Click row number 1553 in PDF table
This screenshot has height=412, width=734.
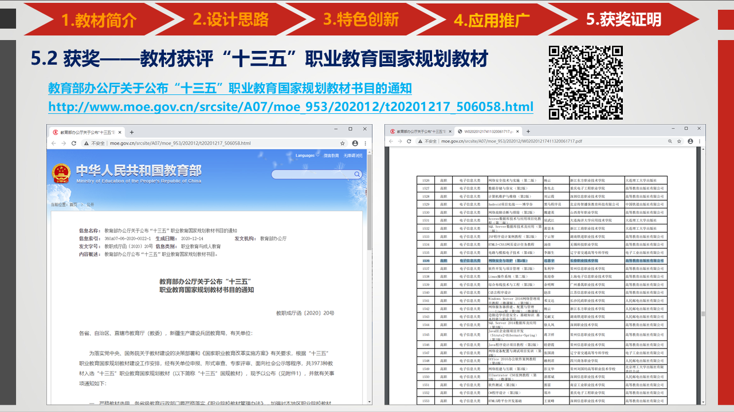426,401
